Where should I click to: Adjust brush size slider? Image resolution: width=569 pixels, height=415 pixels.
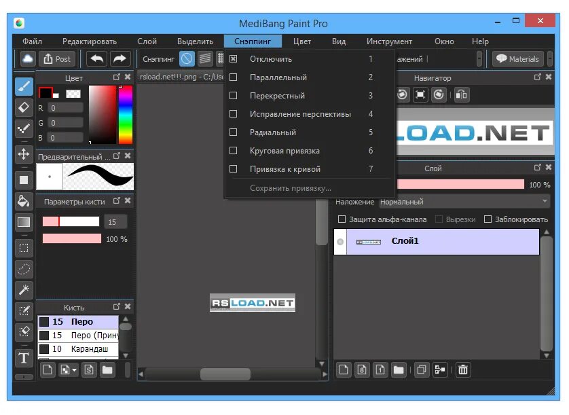click(x=71, y=221)
